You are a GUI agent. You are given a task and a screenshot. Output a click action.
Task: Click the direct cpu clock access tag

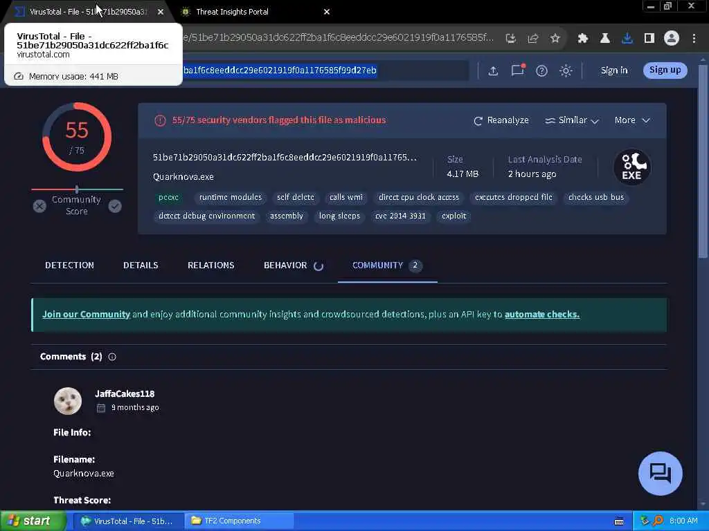point(419,197)
